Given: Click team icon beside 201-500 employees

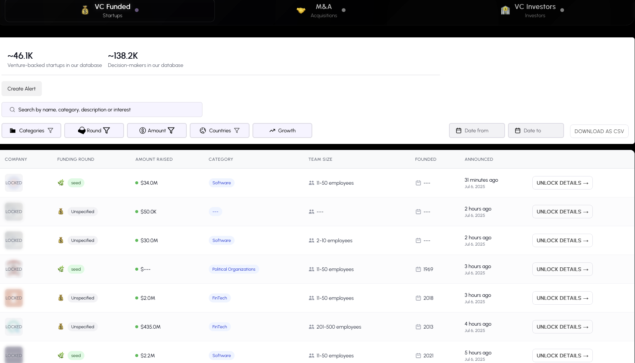Looking at the screenshot, I should click(312, 327).
